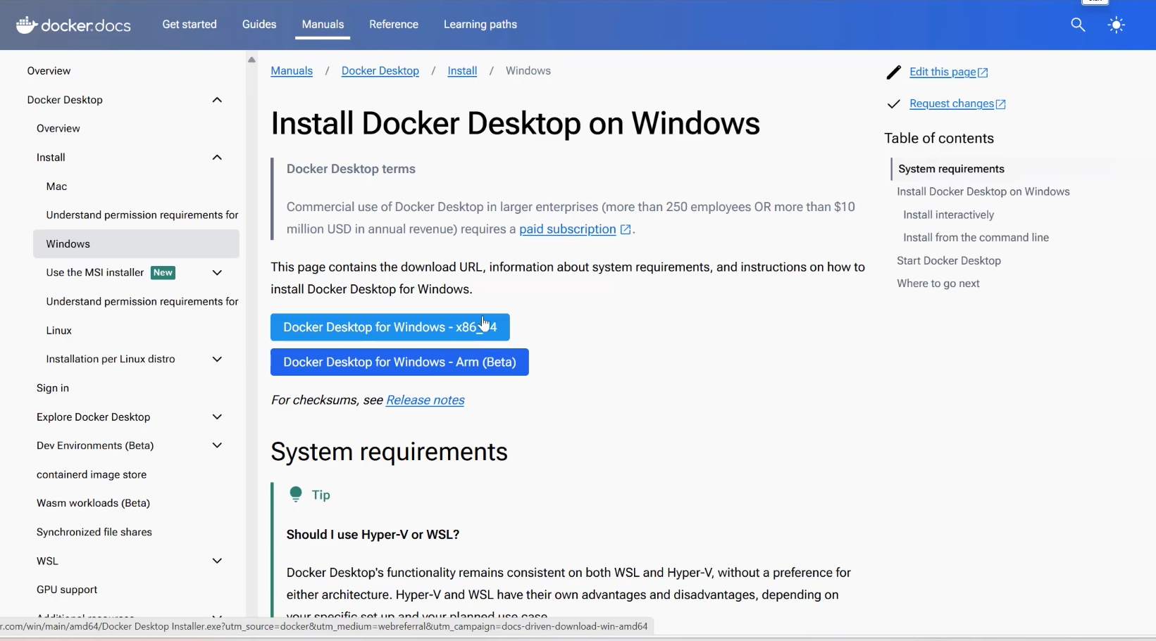Image resolution: width=1156 pixels, height=641 pixels.
Task: Jump to Where to go next
Action: click(x=938, y=284)
